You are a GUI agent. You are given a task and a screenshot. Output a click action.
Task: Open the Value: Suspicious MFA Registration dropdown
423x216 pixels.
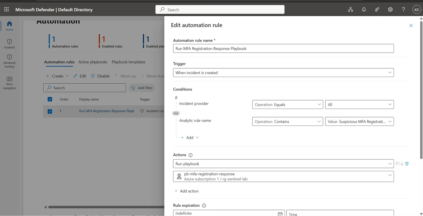pos(360,121)
